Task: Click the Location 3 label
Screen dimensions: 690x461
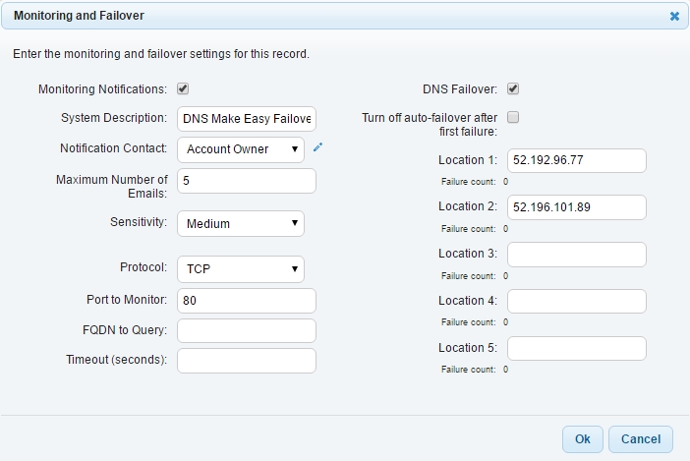Action: click(467, 254)
